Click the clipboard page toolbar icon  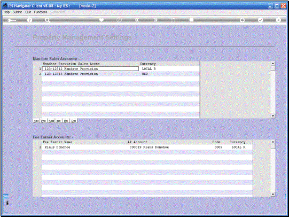click(191, 20)
